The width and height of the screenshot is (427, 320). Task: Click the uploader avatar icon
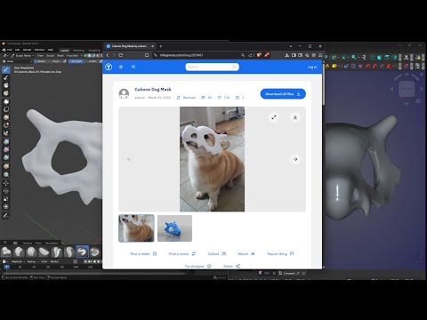(x=124, y=93)
